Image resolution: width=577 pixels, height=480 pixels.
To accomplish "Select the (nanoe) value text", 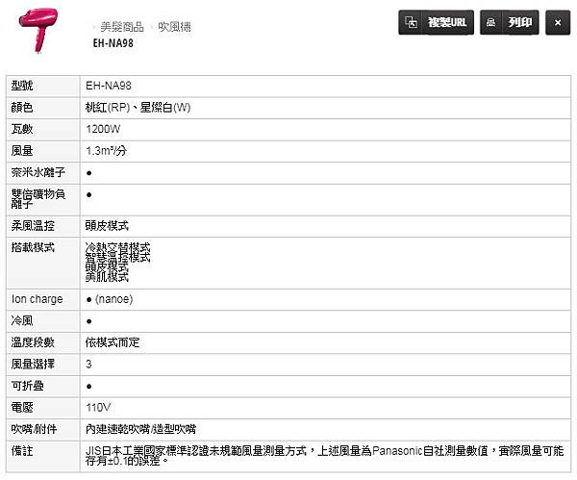I will (x=113, y=299).
